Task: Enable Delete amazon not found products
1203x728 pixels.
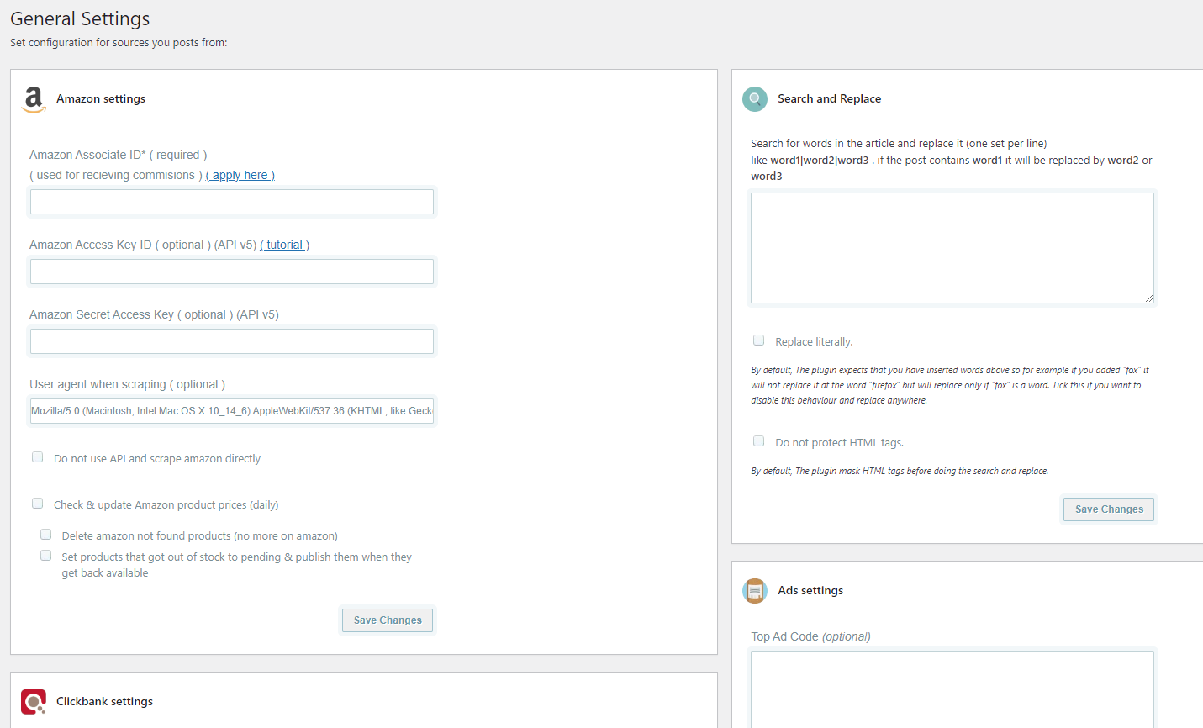Action: 46,535
